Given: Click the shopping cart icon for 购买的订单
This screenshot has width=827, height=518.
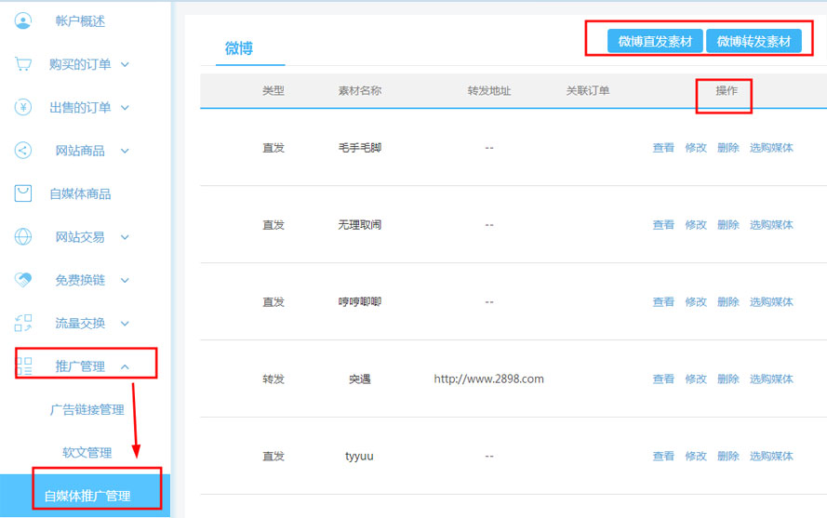Looking at the screenshot, I should [23, 64].
